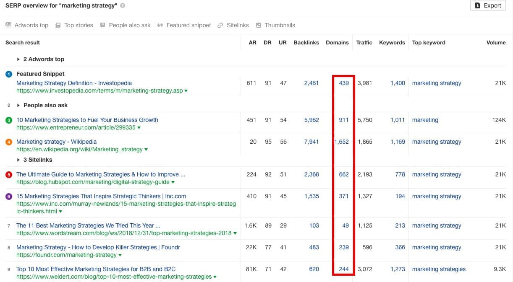Click the 2,461 backlinks count for Investopedia

coord(311,83)
